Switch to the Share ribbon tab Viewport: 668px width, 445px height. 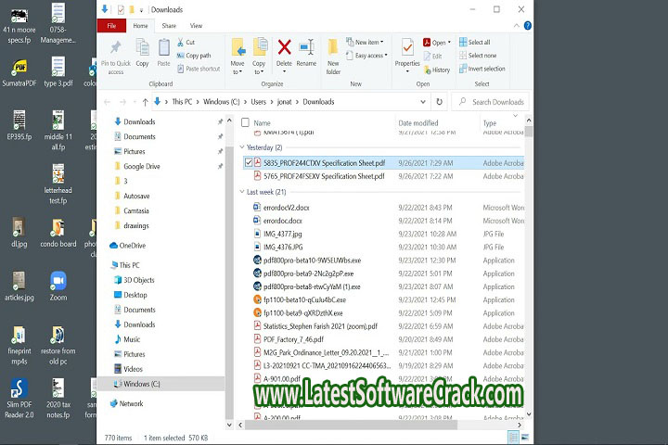point(169,26)
